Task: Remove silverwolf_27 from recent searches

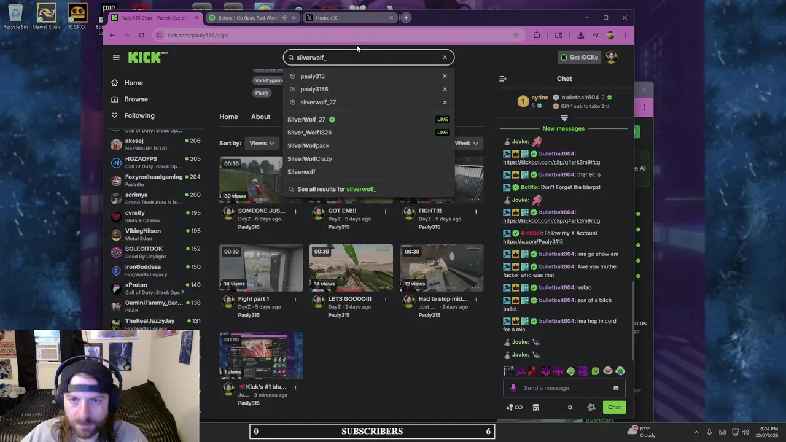Action: pyautogui.click(x=445, y=102)
